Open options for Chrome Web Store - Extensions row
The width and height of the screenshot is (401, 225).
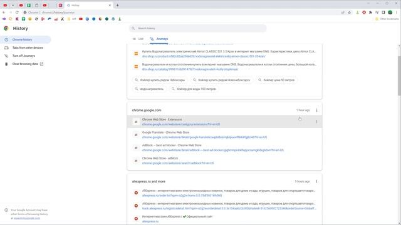(x=316, y=122)
